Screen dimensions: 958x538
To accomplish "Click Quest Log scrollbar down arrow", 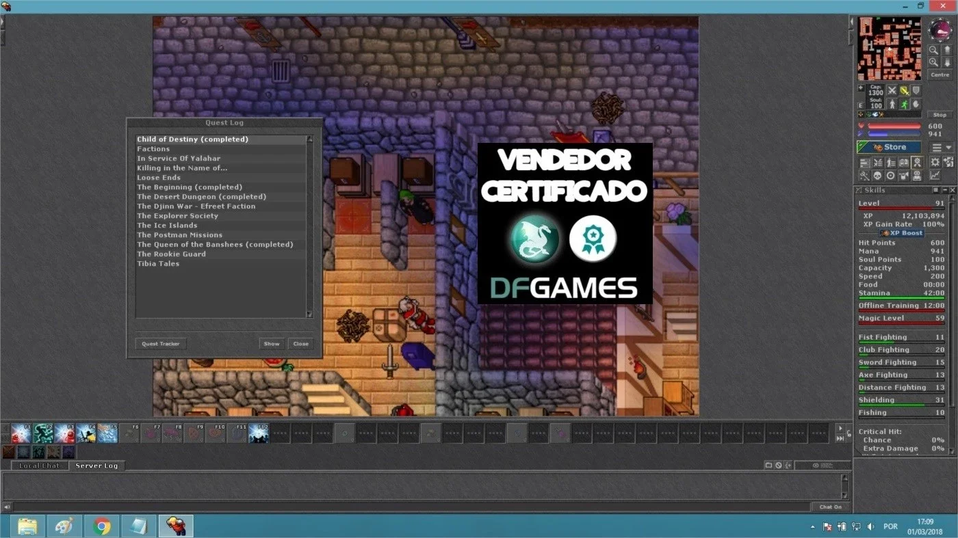I will (309, 314).
